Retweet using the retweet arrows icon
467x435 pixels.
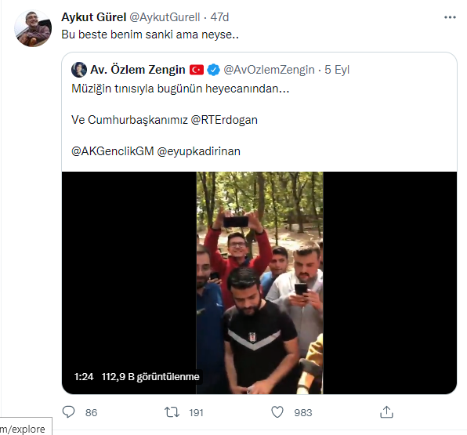coord(172,412)
